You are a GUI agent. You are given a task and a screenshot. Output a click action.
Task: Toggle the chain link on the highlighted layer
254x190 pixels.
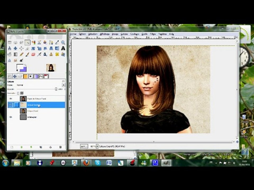click(x=16, y=105)
